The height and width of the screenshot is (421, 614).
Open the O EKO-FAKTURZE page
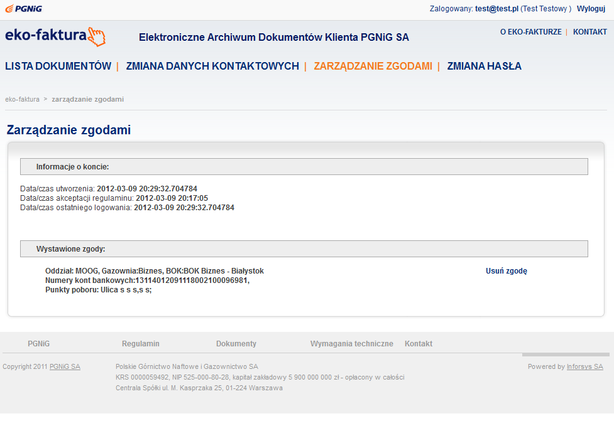click(x=530, y=32)
